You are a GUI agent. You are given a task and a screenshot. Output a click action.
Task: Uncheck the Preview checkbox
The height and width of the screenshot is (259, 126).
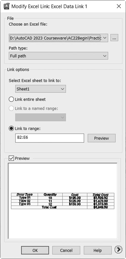11,158
